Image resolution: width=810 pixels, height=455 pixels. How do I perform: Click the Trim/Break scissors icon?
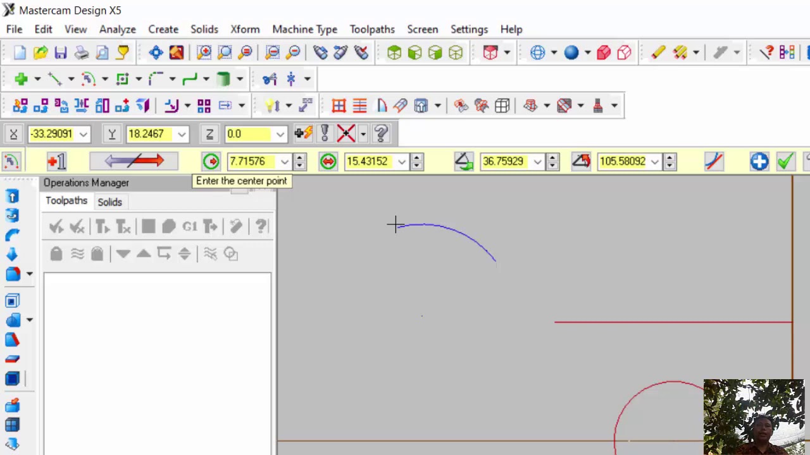pos(270,79)
